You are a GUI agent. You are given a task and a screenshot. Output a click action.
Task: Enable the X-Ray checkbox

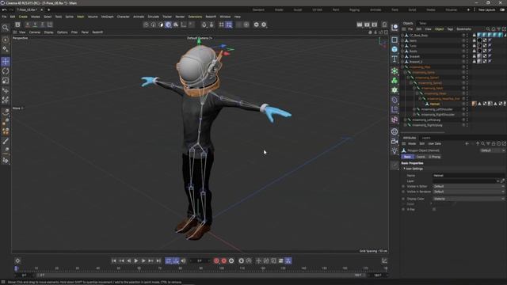[x=434, y=209]
